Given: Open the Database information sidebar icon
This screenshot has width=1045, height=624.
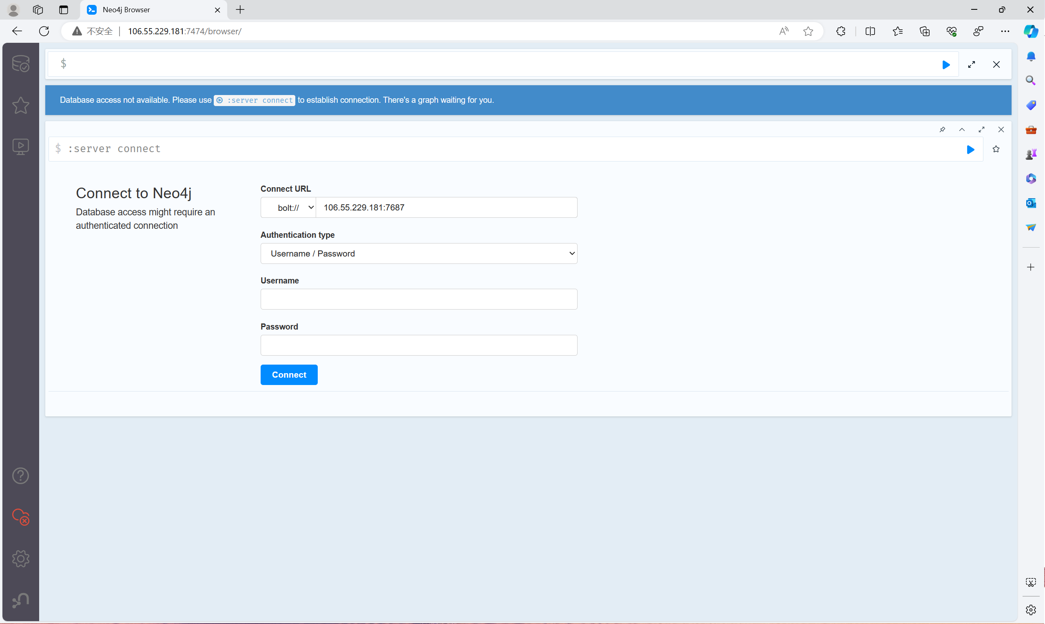Looking at the screenshot, I should coord(21,64).
